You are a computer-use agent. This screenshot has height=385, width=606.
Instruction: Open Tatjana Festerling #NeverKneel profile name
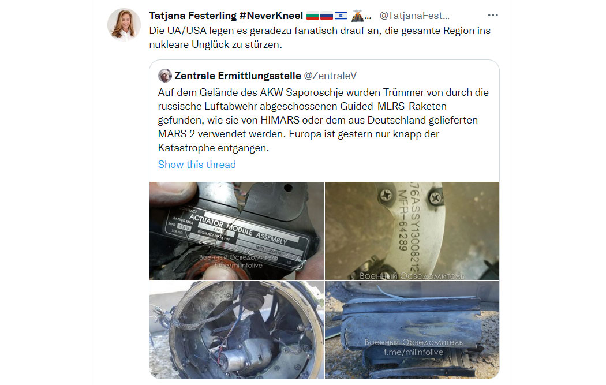[226, 16]
